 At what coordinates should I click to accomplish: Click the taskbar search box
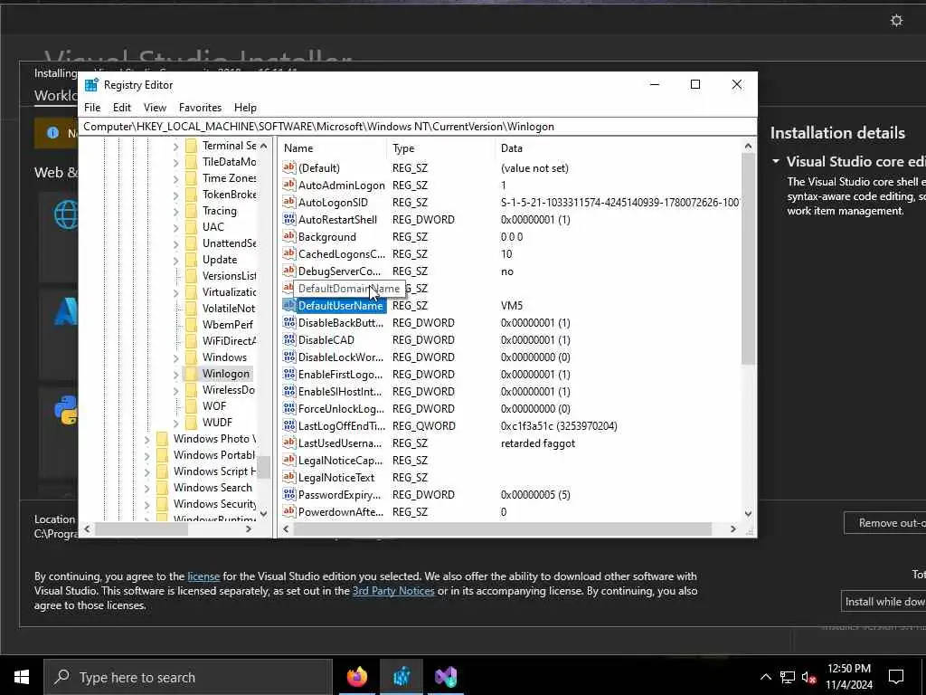tap(188, 677)
